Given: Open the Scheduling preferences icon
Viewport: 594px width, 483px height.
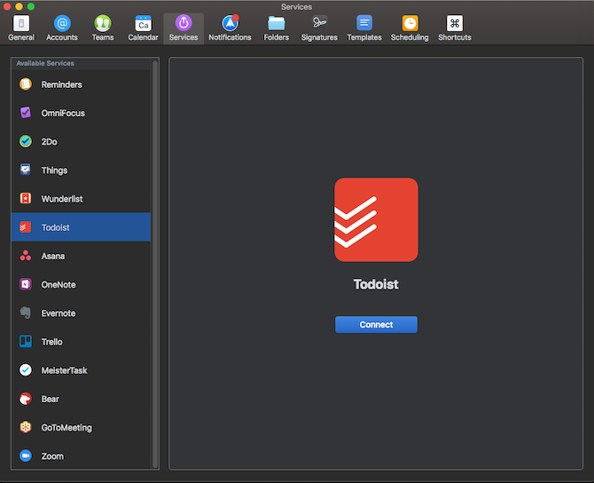Looking at the screenshot, I should 410,23.
